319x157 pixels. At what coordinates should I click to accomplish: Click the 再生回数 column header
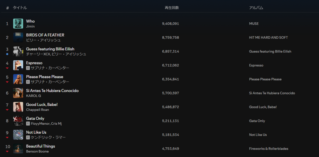point(172,8)
